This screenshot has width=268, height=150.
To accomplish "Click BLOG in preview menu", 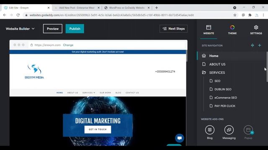I will coord(118,92).
